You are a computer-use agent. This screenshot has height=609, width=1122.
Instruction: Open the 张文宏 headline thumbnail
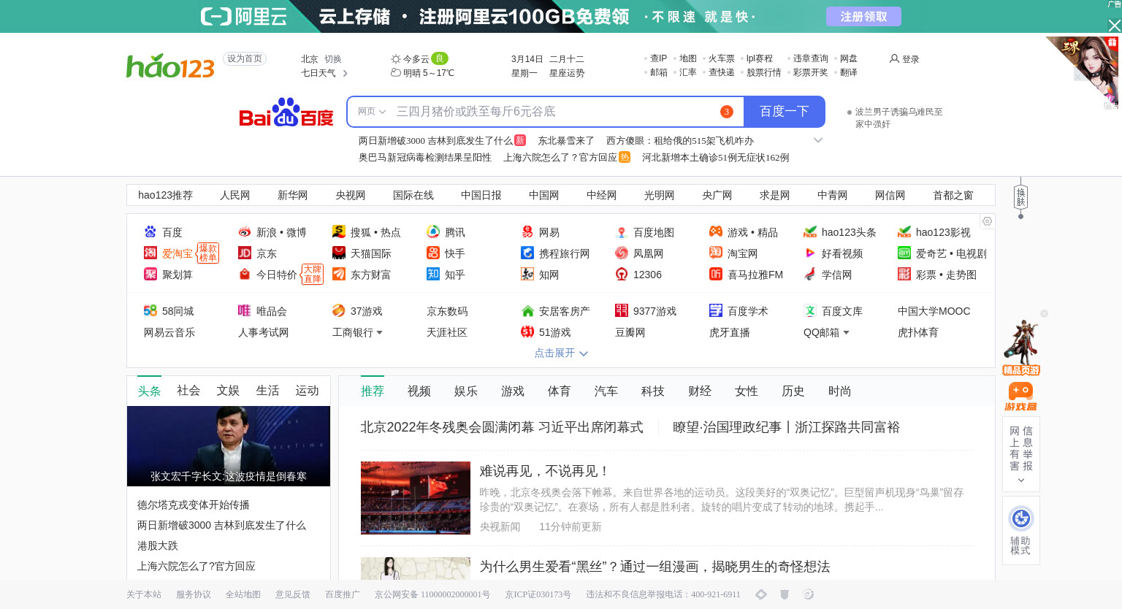coord(229,446)
